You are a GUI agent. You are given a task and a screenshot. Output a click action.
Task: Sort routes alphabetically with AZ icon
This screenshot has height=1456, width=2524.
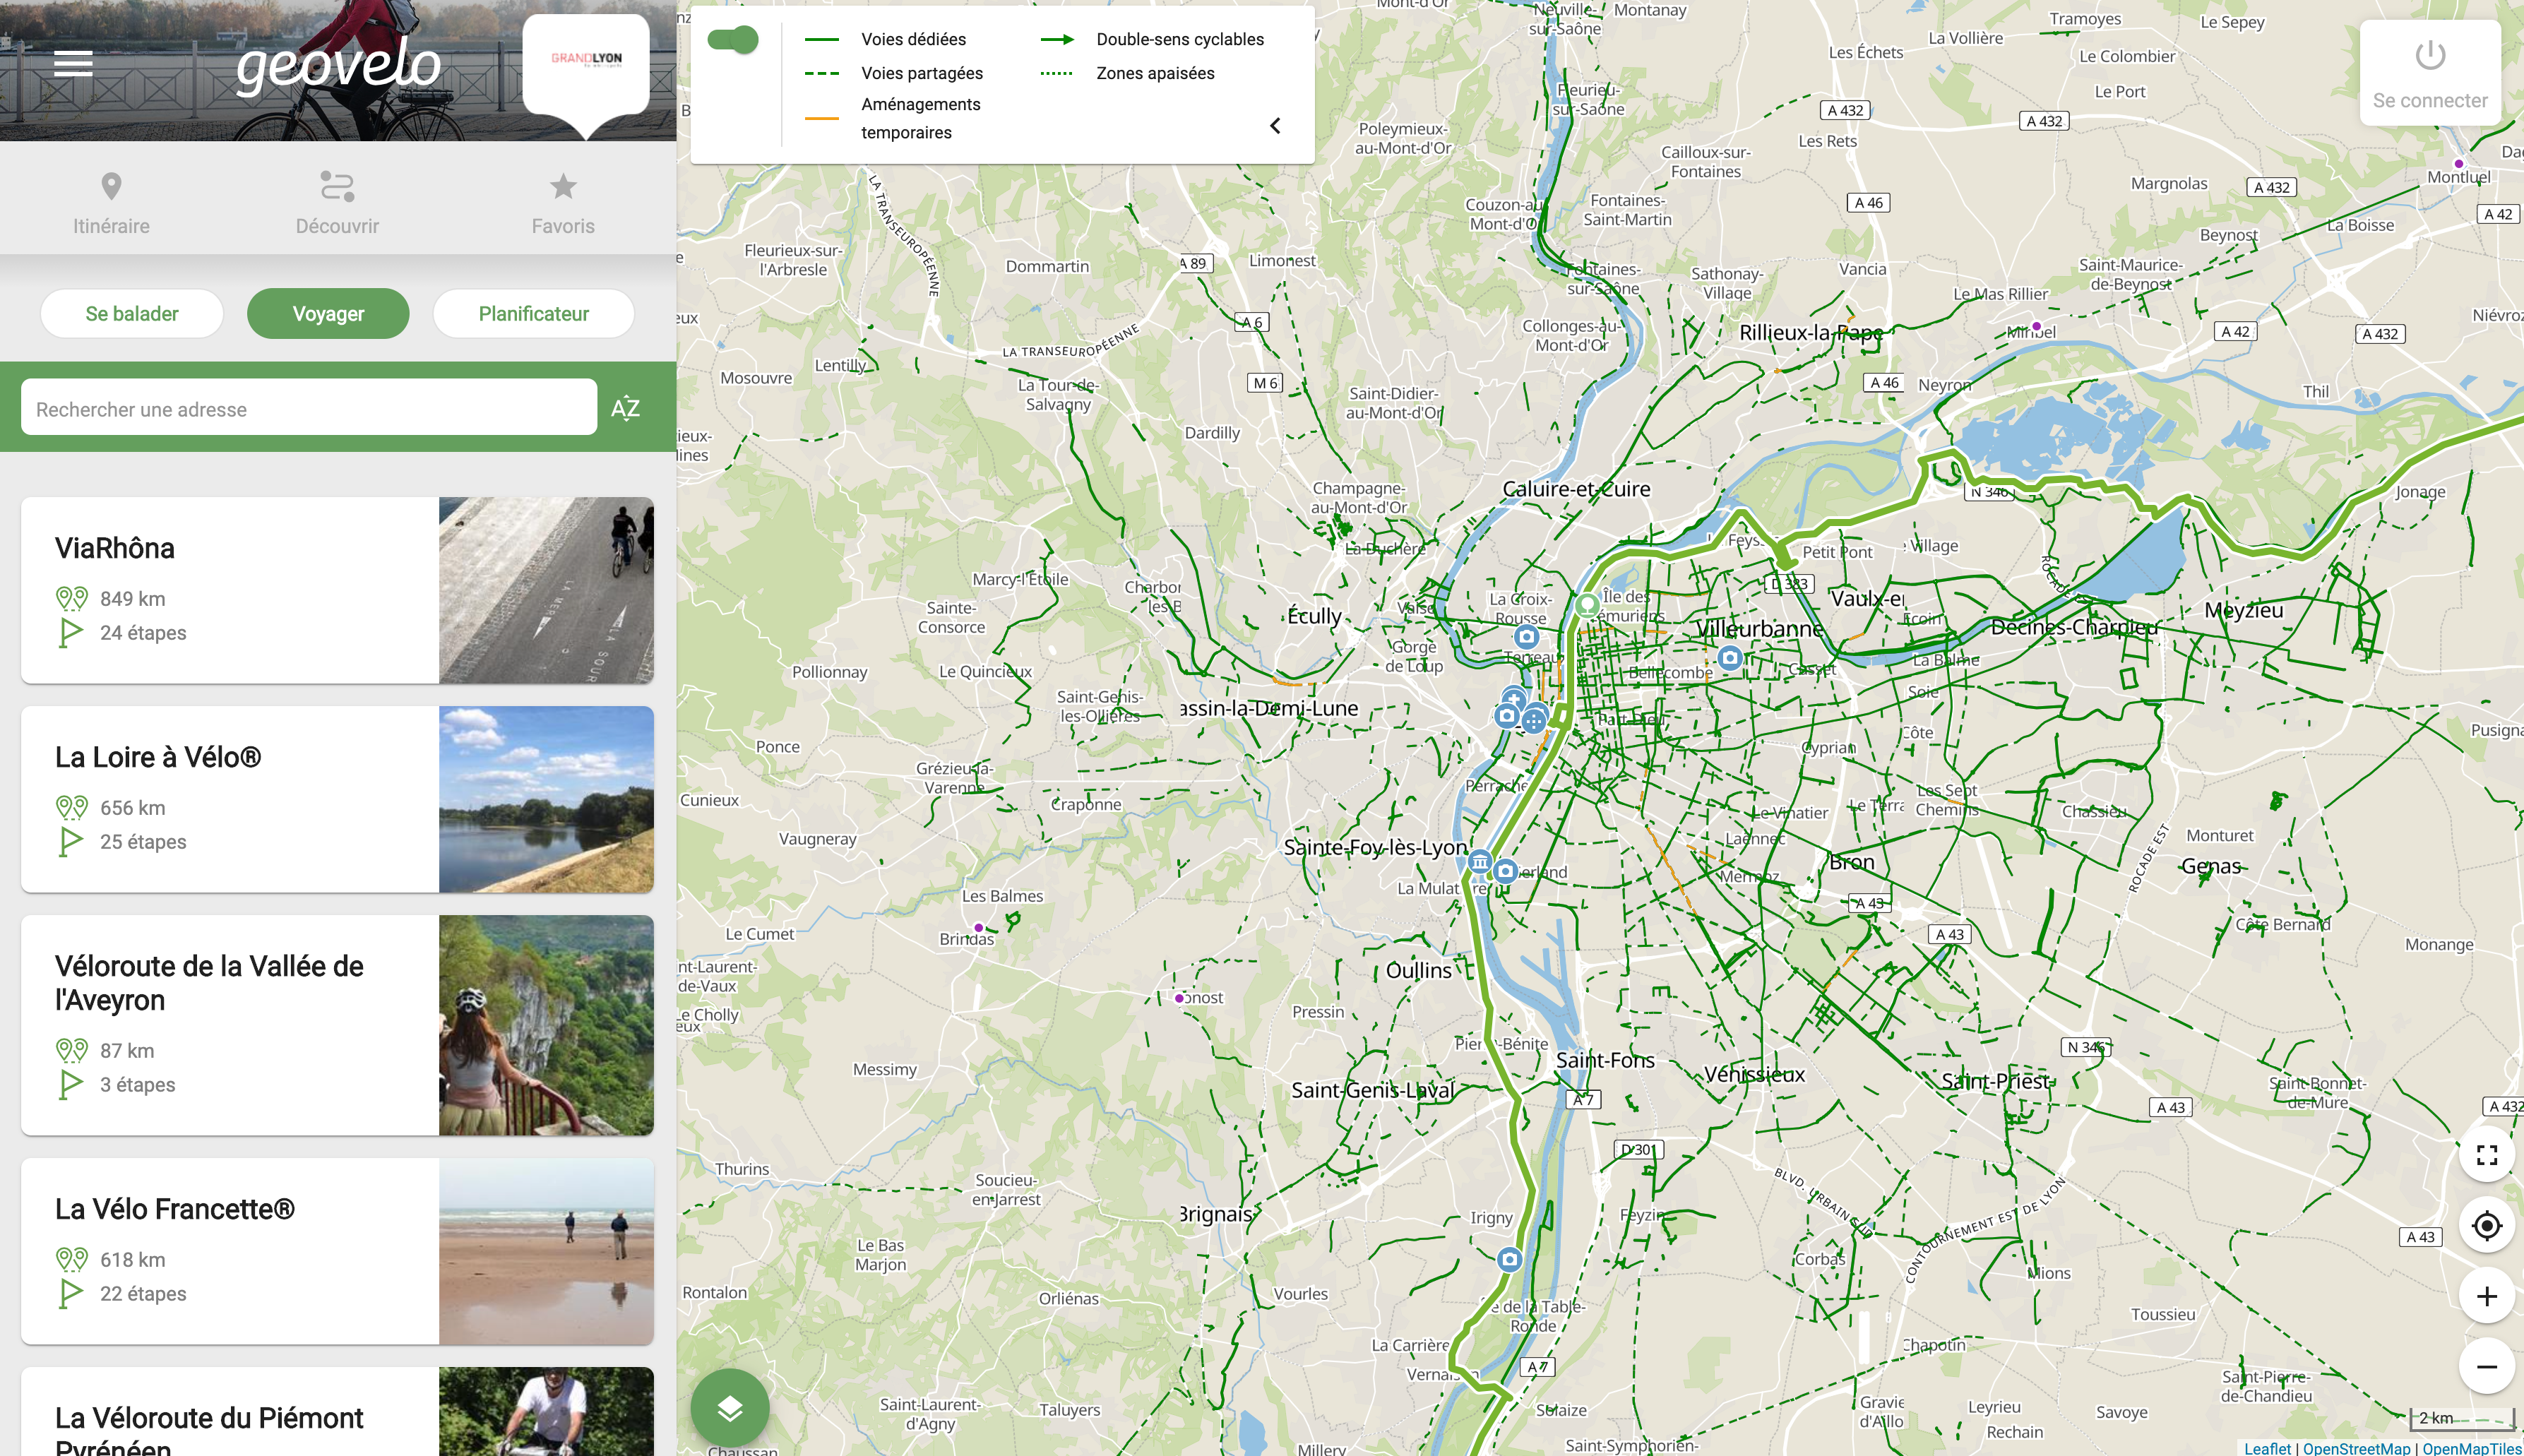coord(626,408)
